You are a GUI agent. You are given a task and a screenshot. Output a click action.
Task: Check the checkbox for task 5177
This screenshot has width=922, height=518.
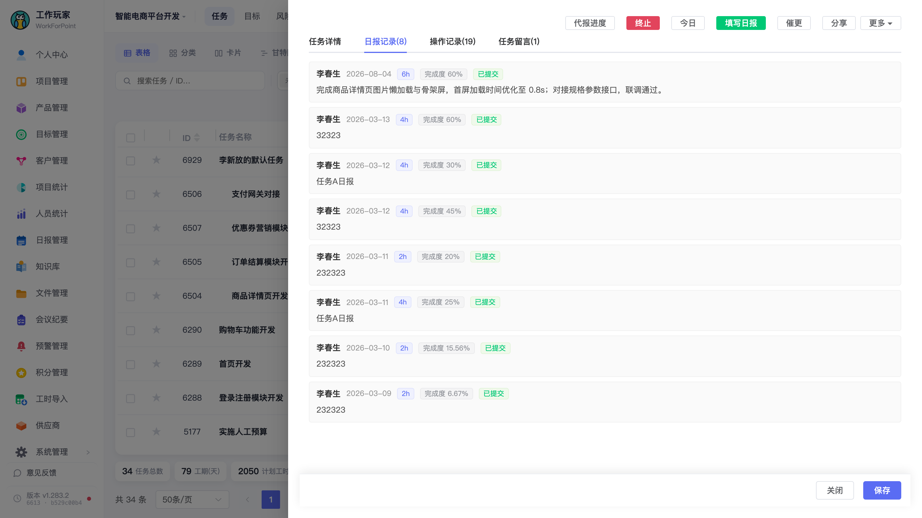tap(131, 432)
